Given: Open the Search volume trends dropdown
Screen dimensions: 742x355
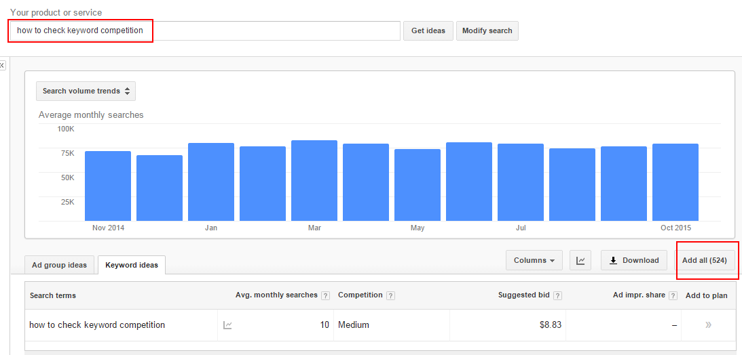Looking at the screenshot, I should click(x=86, y=91).
